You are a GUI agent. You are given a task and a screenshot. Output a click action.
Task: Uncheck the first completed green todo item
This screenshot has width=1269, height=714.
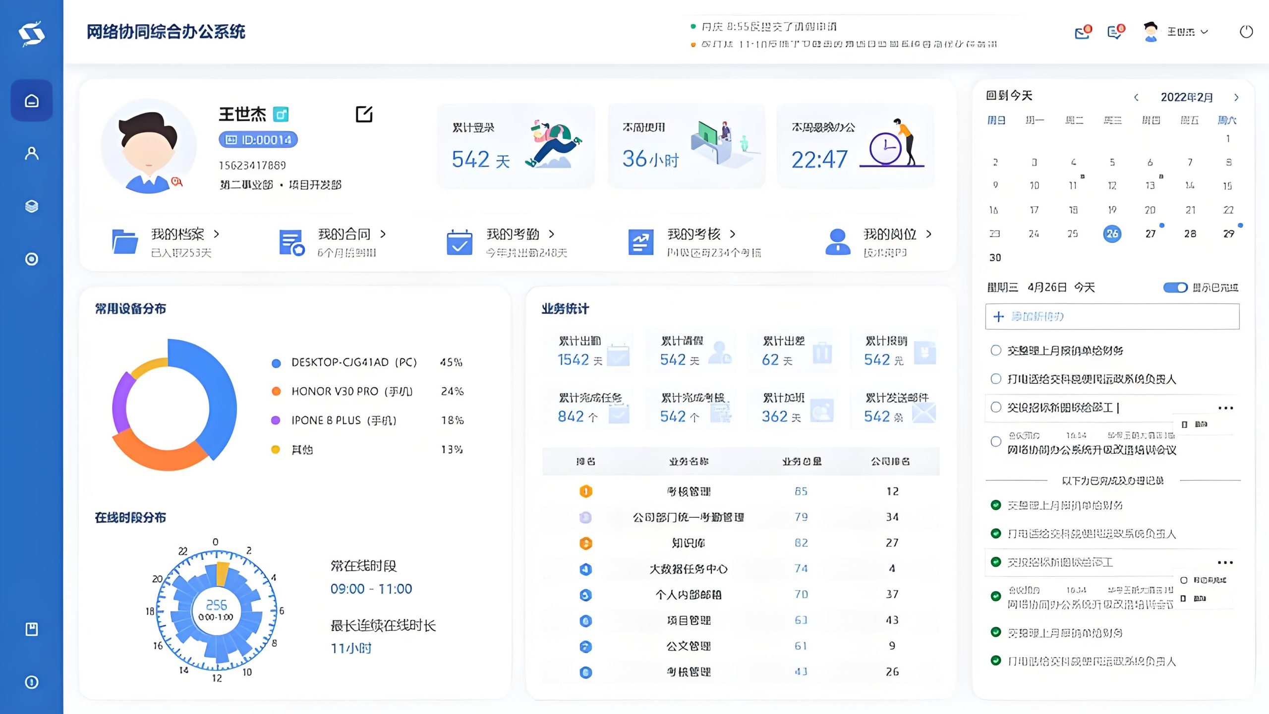[x=996, y=505]
